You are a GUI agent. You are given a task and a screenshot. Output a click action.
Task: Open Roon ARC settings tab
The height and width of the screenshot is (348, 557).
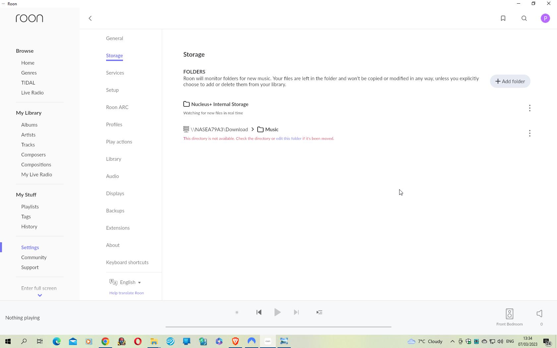117,107
